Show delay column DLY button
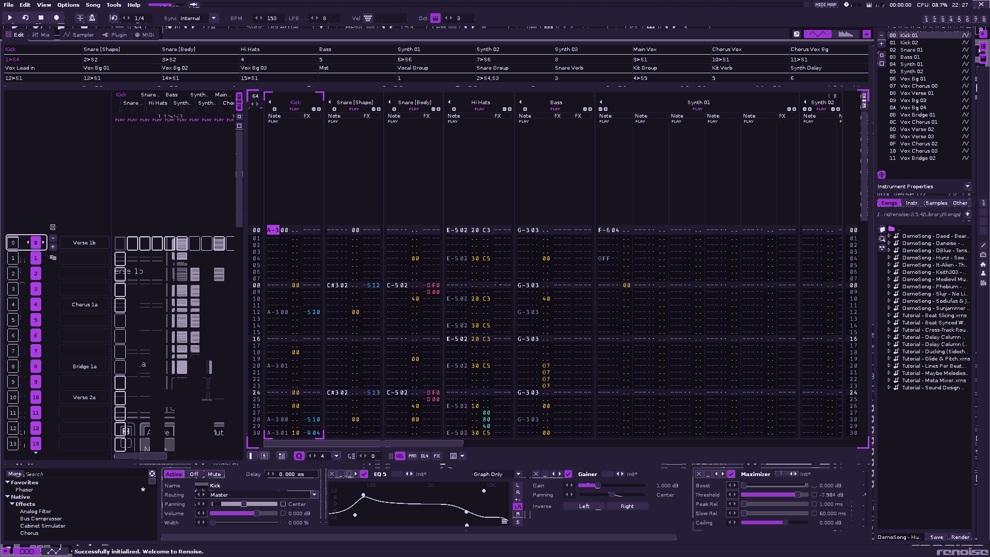The width and height of the screenshot is (990, 557). click(424, 456)
